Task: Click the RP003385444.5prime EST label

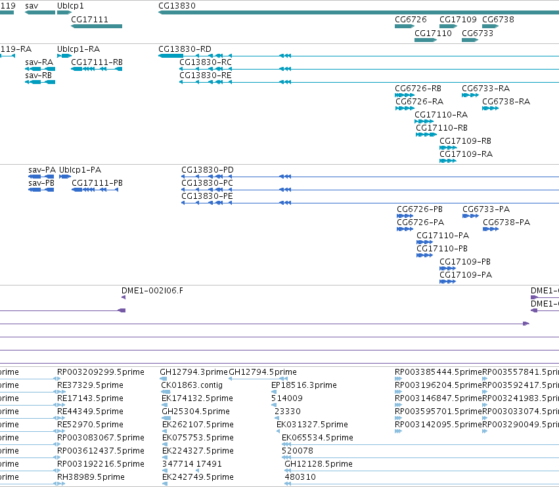Action: point(438,372)
